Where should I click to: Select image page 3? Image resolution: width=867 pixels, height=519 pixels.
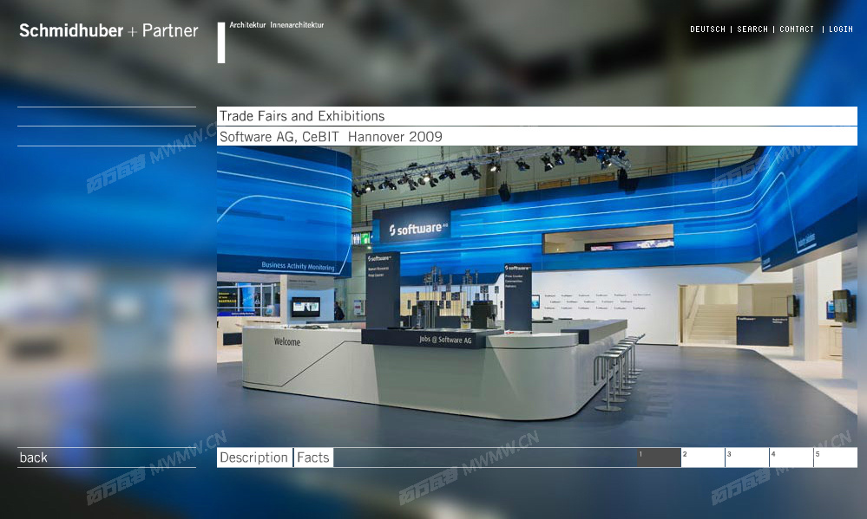coord(747,457)
